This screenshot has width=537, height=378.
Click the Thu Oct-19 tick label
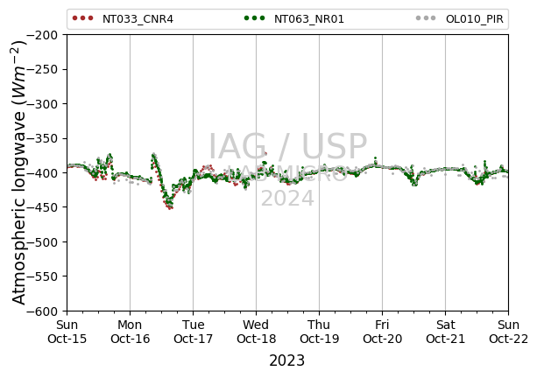click(x=319, y=332)
